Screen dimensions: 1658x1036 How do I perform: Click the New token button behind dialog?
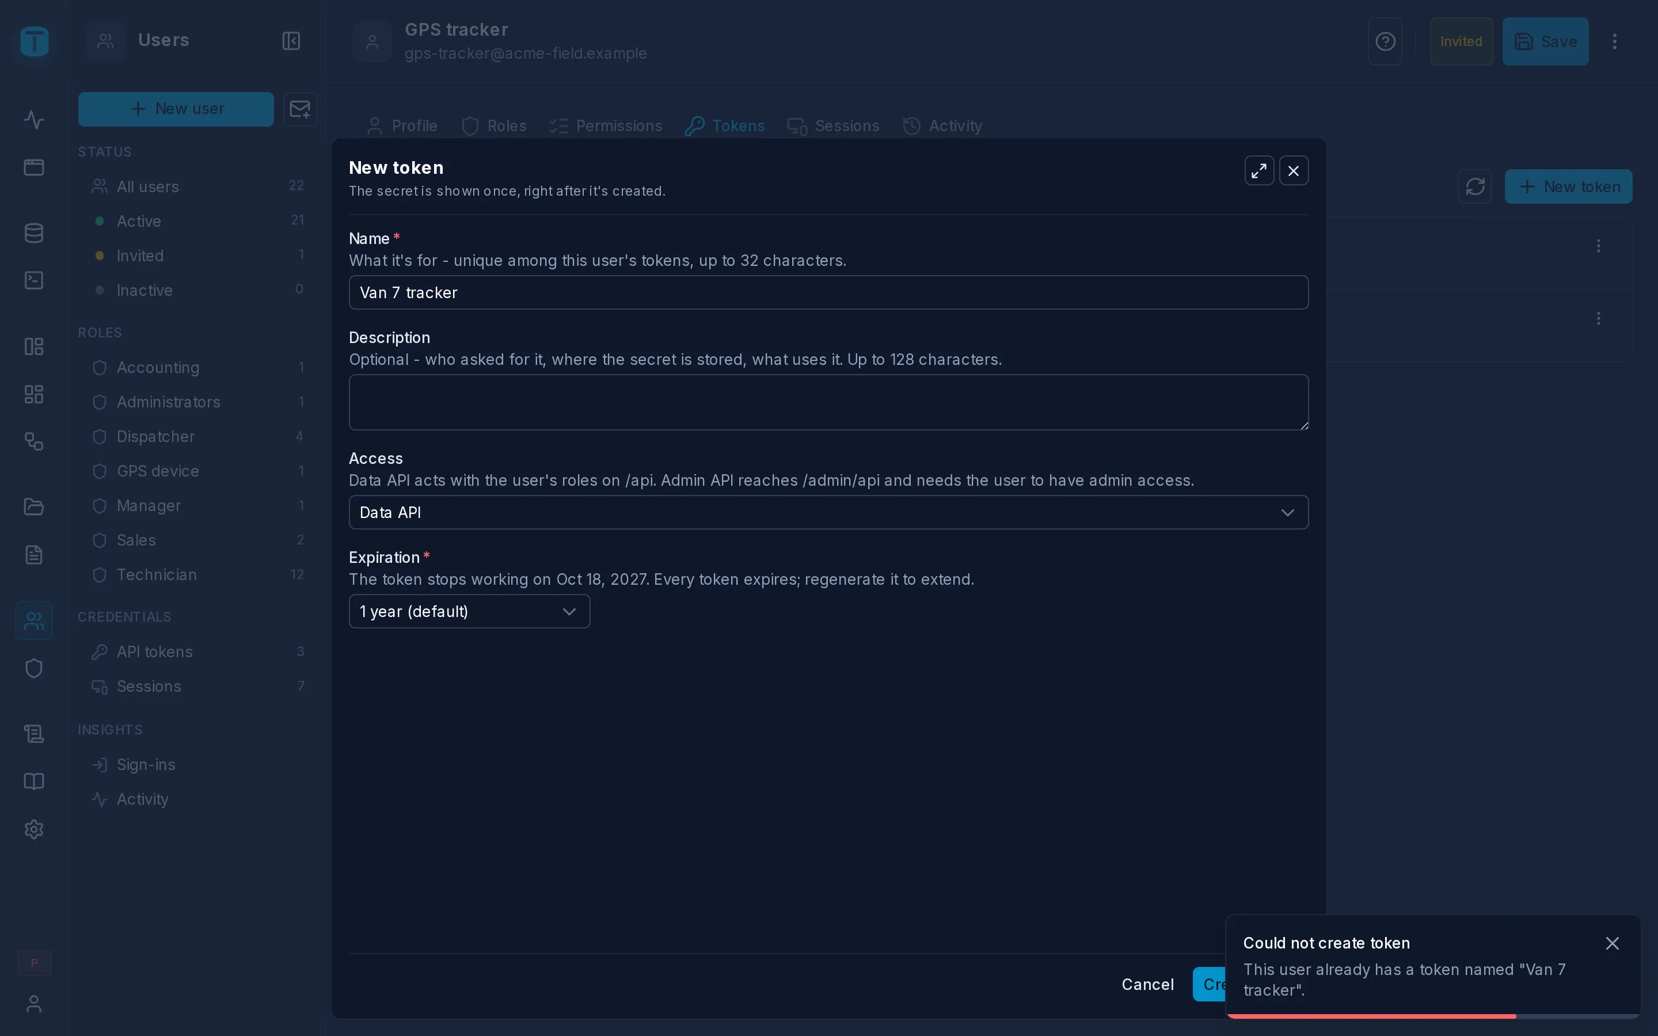point(1568,186)
